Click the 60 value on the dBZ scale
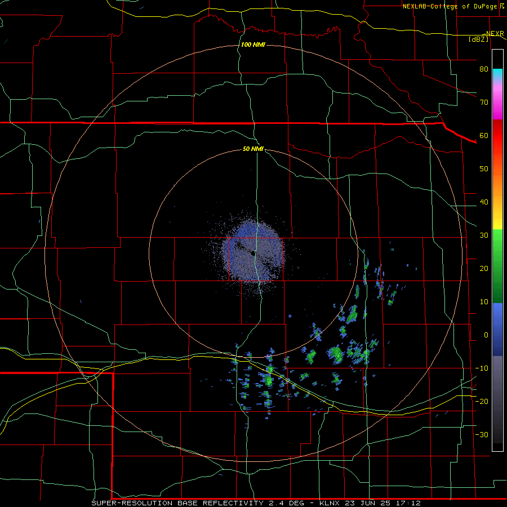 point(484,135)
